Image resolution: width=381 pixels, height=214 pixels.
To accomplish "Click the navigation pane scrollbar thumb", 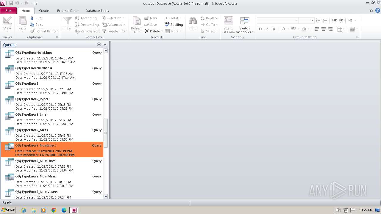I will click(106, 133).
